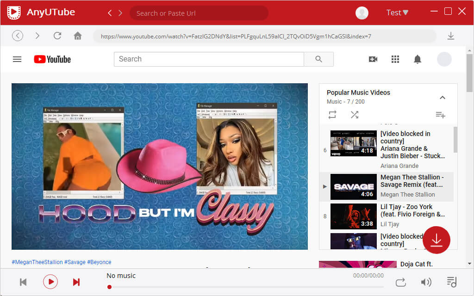Click the red round download button
This screenshot has height=296, width=474.
click(436, 240)
